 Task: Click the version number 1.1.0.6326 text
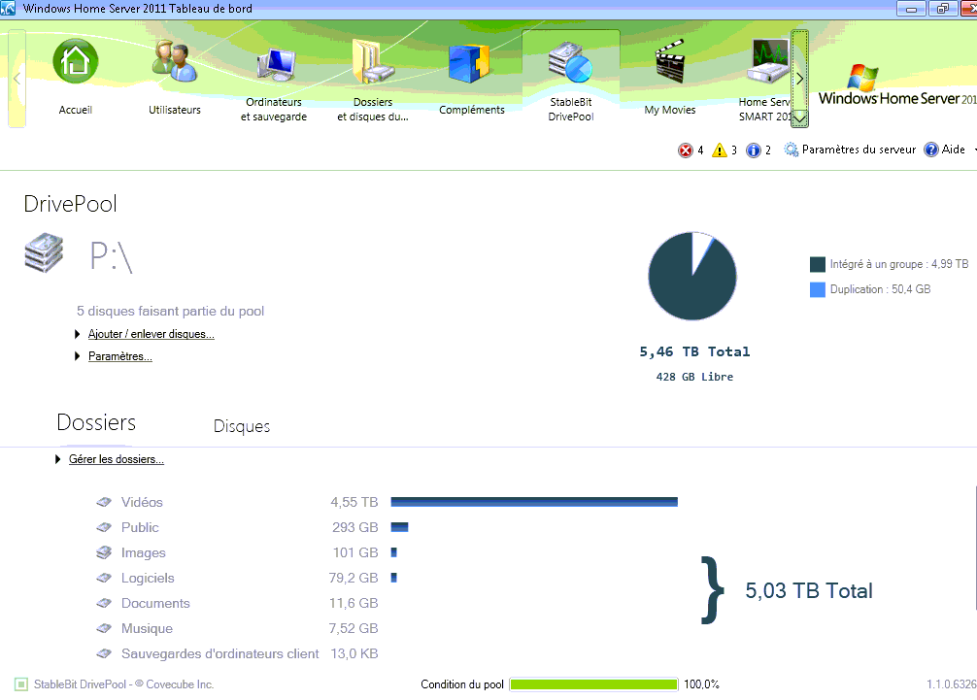[952, 684]
